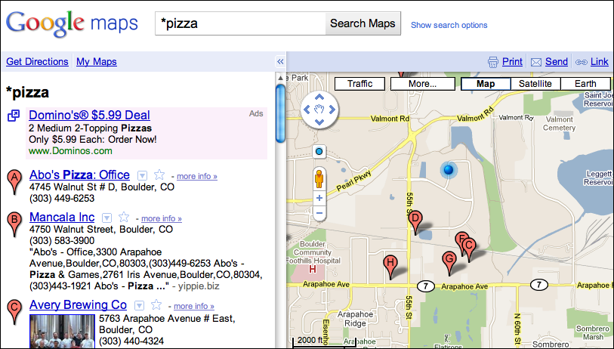
Task: Pan the map right with arrow
Action: [x=332, y=110]
